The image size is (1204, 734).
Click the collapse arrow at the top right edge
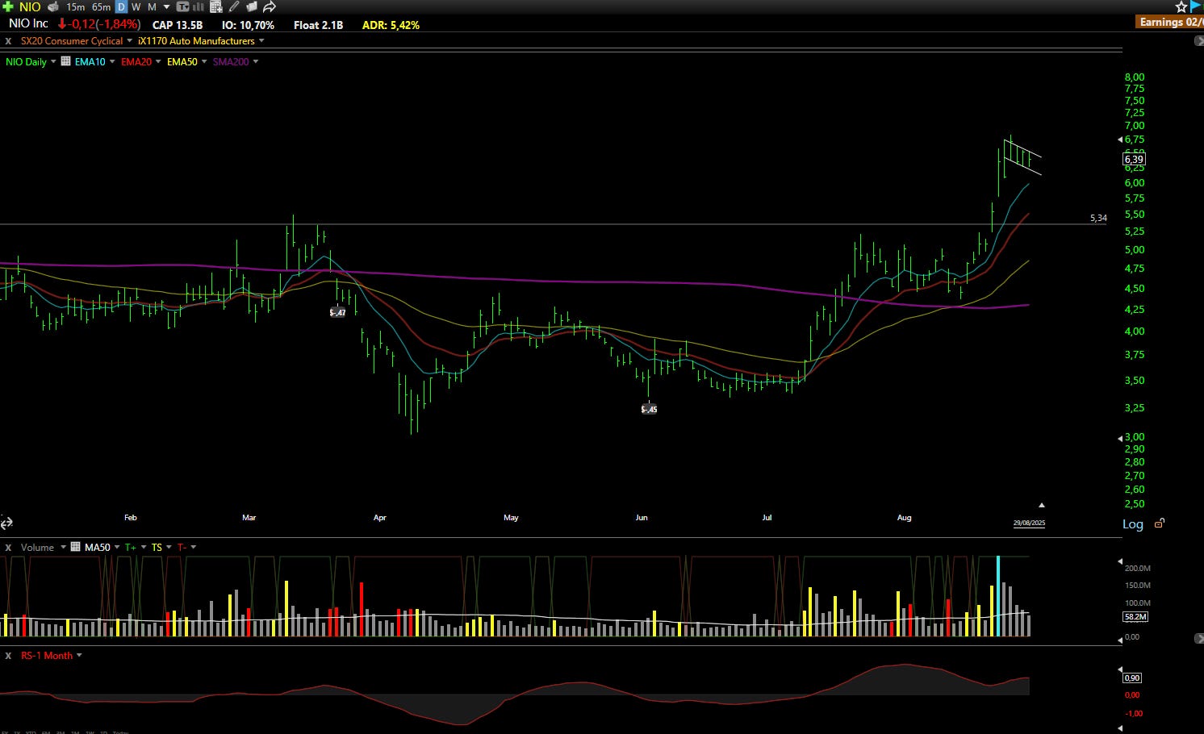(1199, 41)
